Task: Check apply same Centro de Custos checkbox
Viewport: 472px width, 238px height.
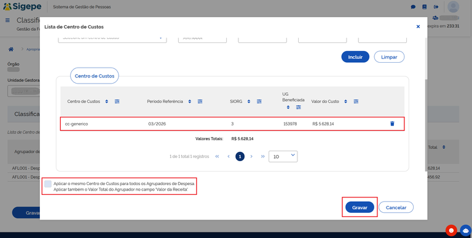Action: pos(48,184)
